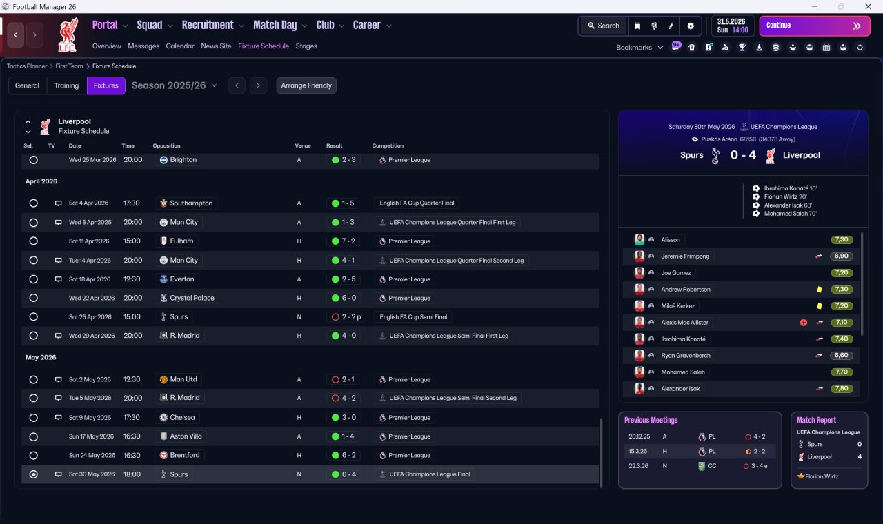Expand the Career menu dropdown
883x524 pixels.
[388, 26]
